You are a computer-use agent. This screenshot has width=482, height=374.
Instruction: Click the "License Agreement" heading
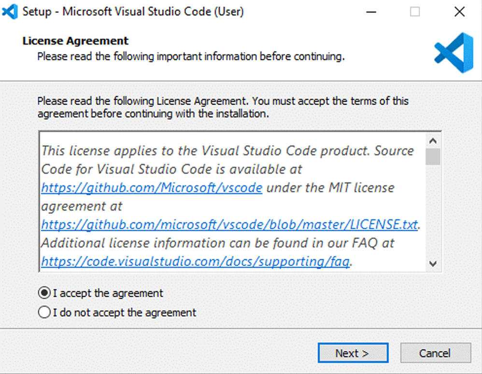tap(75, 41)
